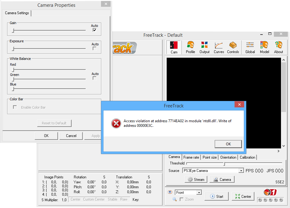
Task: Close the FreeTrack error dialog
Action: tap(239, 104)
